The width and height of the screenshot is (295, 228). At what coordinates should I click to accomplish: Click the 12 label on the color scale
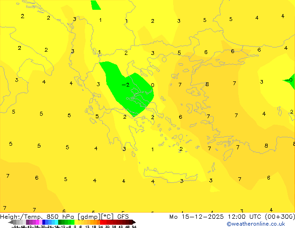click(87, 227)
